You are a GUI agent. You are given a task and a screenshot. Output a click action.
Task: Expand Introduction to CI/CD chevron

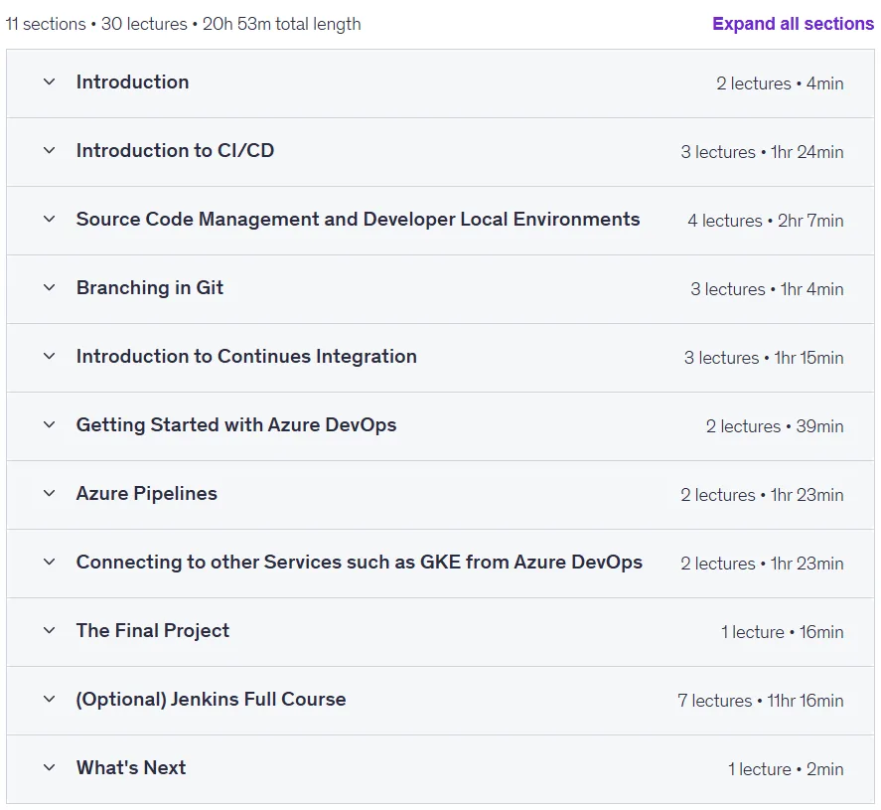[x=50, y=151]
